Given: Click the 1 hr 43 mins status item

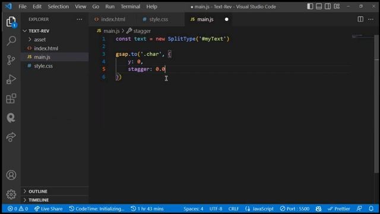Looking at the screenshot, I should coord(147,209).
